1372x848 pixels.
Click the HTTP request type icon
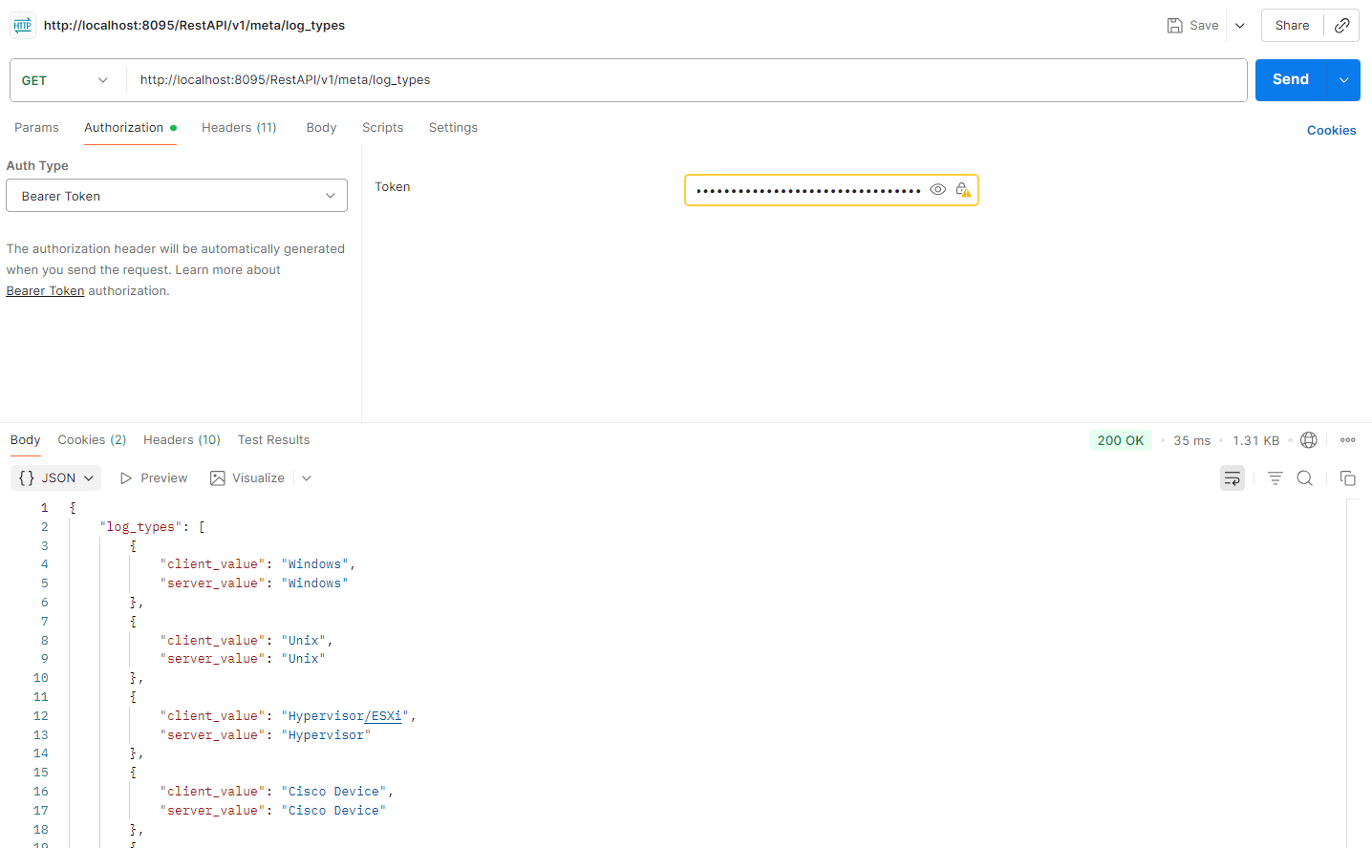pos(23,26)
